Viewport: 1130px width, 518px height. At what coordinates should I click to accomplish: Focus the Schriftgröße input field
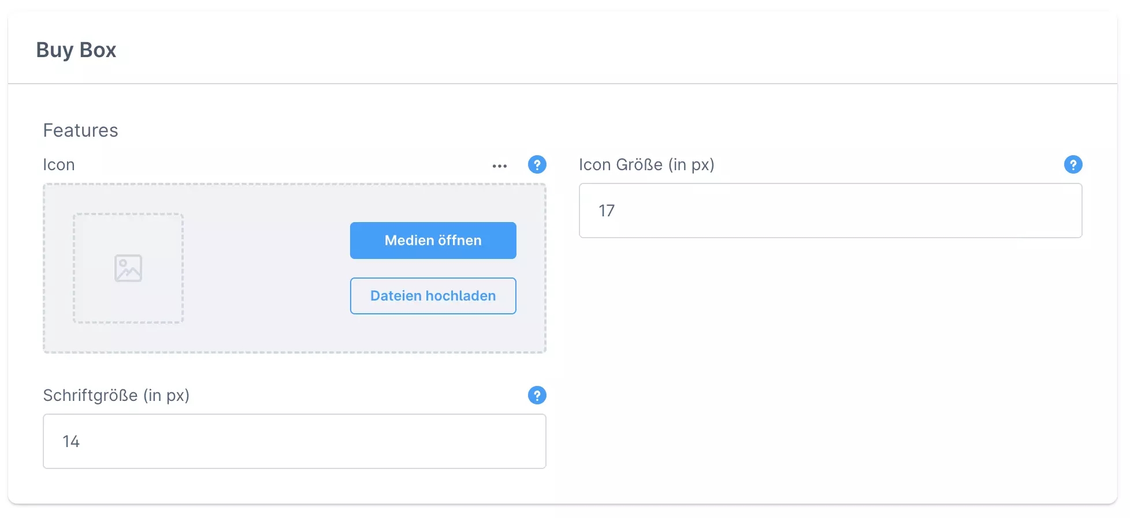tap(294, 441)
